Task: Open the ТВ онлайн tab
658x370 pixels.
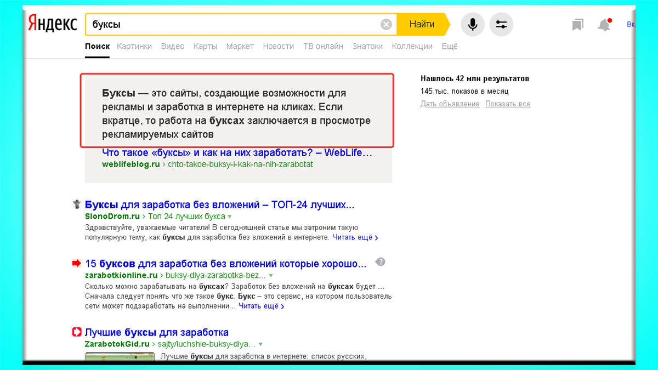Action: pos(324,47)
